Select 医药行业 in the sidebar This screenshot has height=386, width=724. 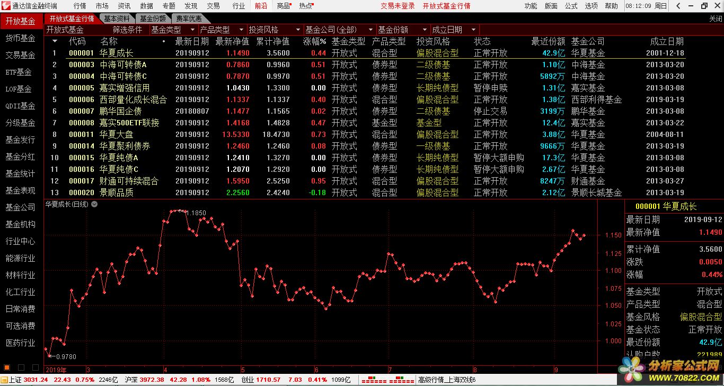(x=20, y=343)
